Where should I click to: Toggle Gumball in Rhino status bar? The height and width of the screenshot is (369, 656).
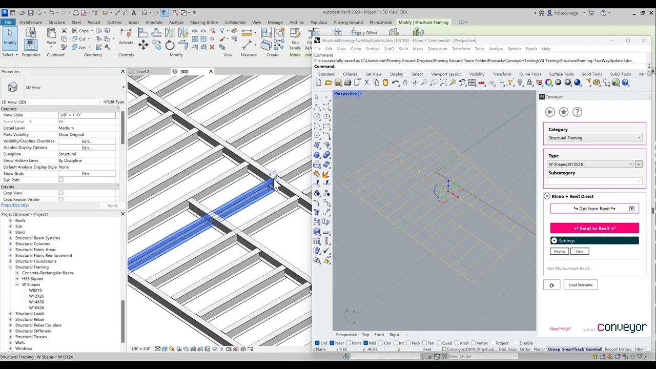point(594,350)
